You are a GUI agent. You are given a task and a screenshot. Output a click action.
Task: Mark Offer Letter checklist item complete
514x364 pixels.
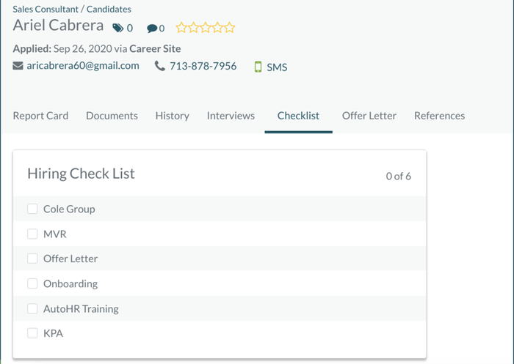(x=32, y=259)
